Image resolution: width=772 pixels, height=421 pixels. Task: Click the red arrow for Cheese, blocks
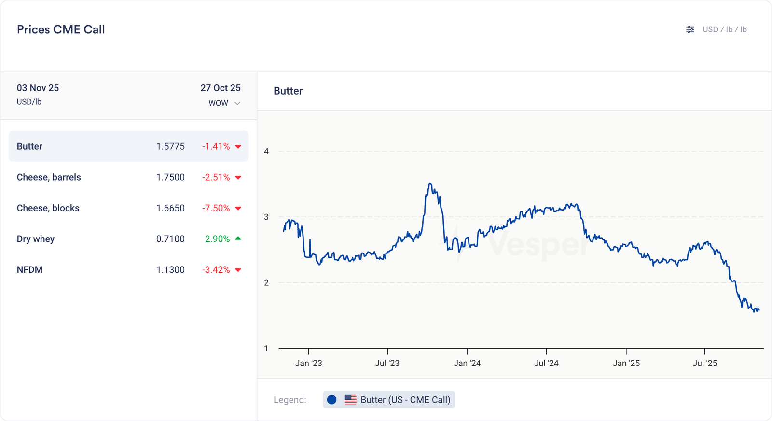[x=238, y=209]
